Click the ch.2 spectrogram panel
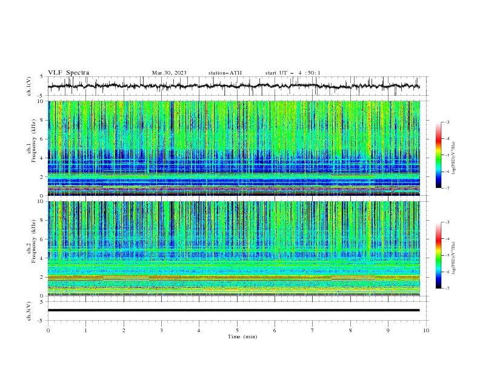Screen dimensions: 480x371 [233, 249]
